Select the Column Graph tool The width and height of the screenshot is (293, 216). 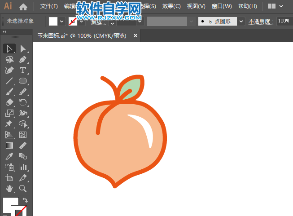23,167
